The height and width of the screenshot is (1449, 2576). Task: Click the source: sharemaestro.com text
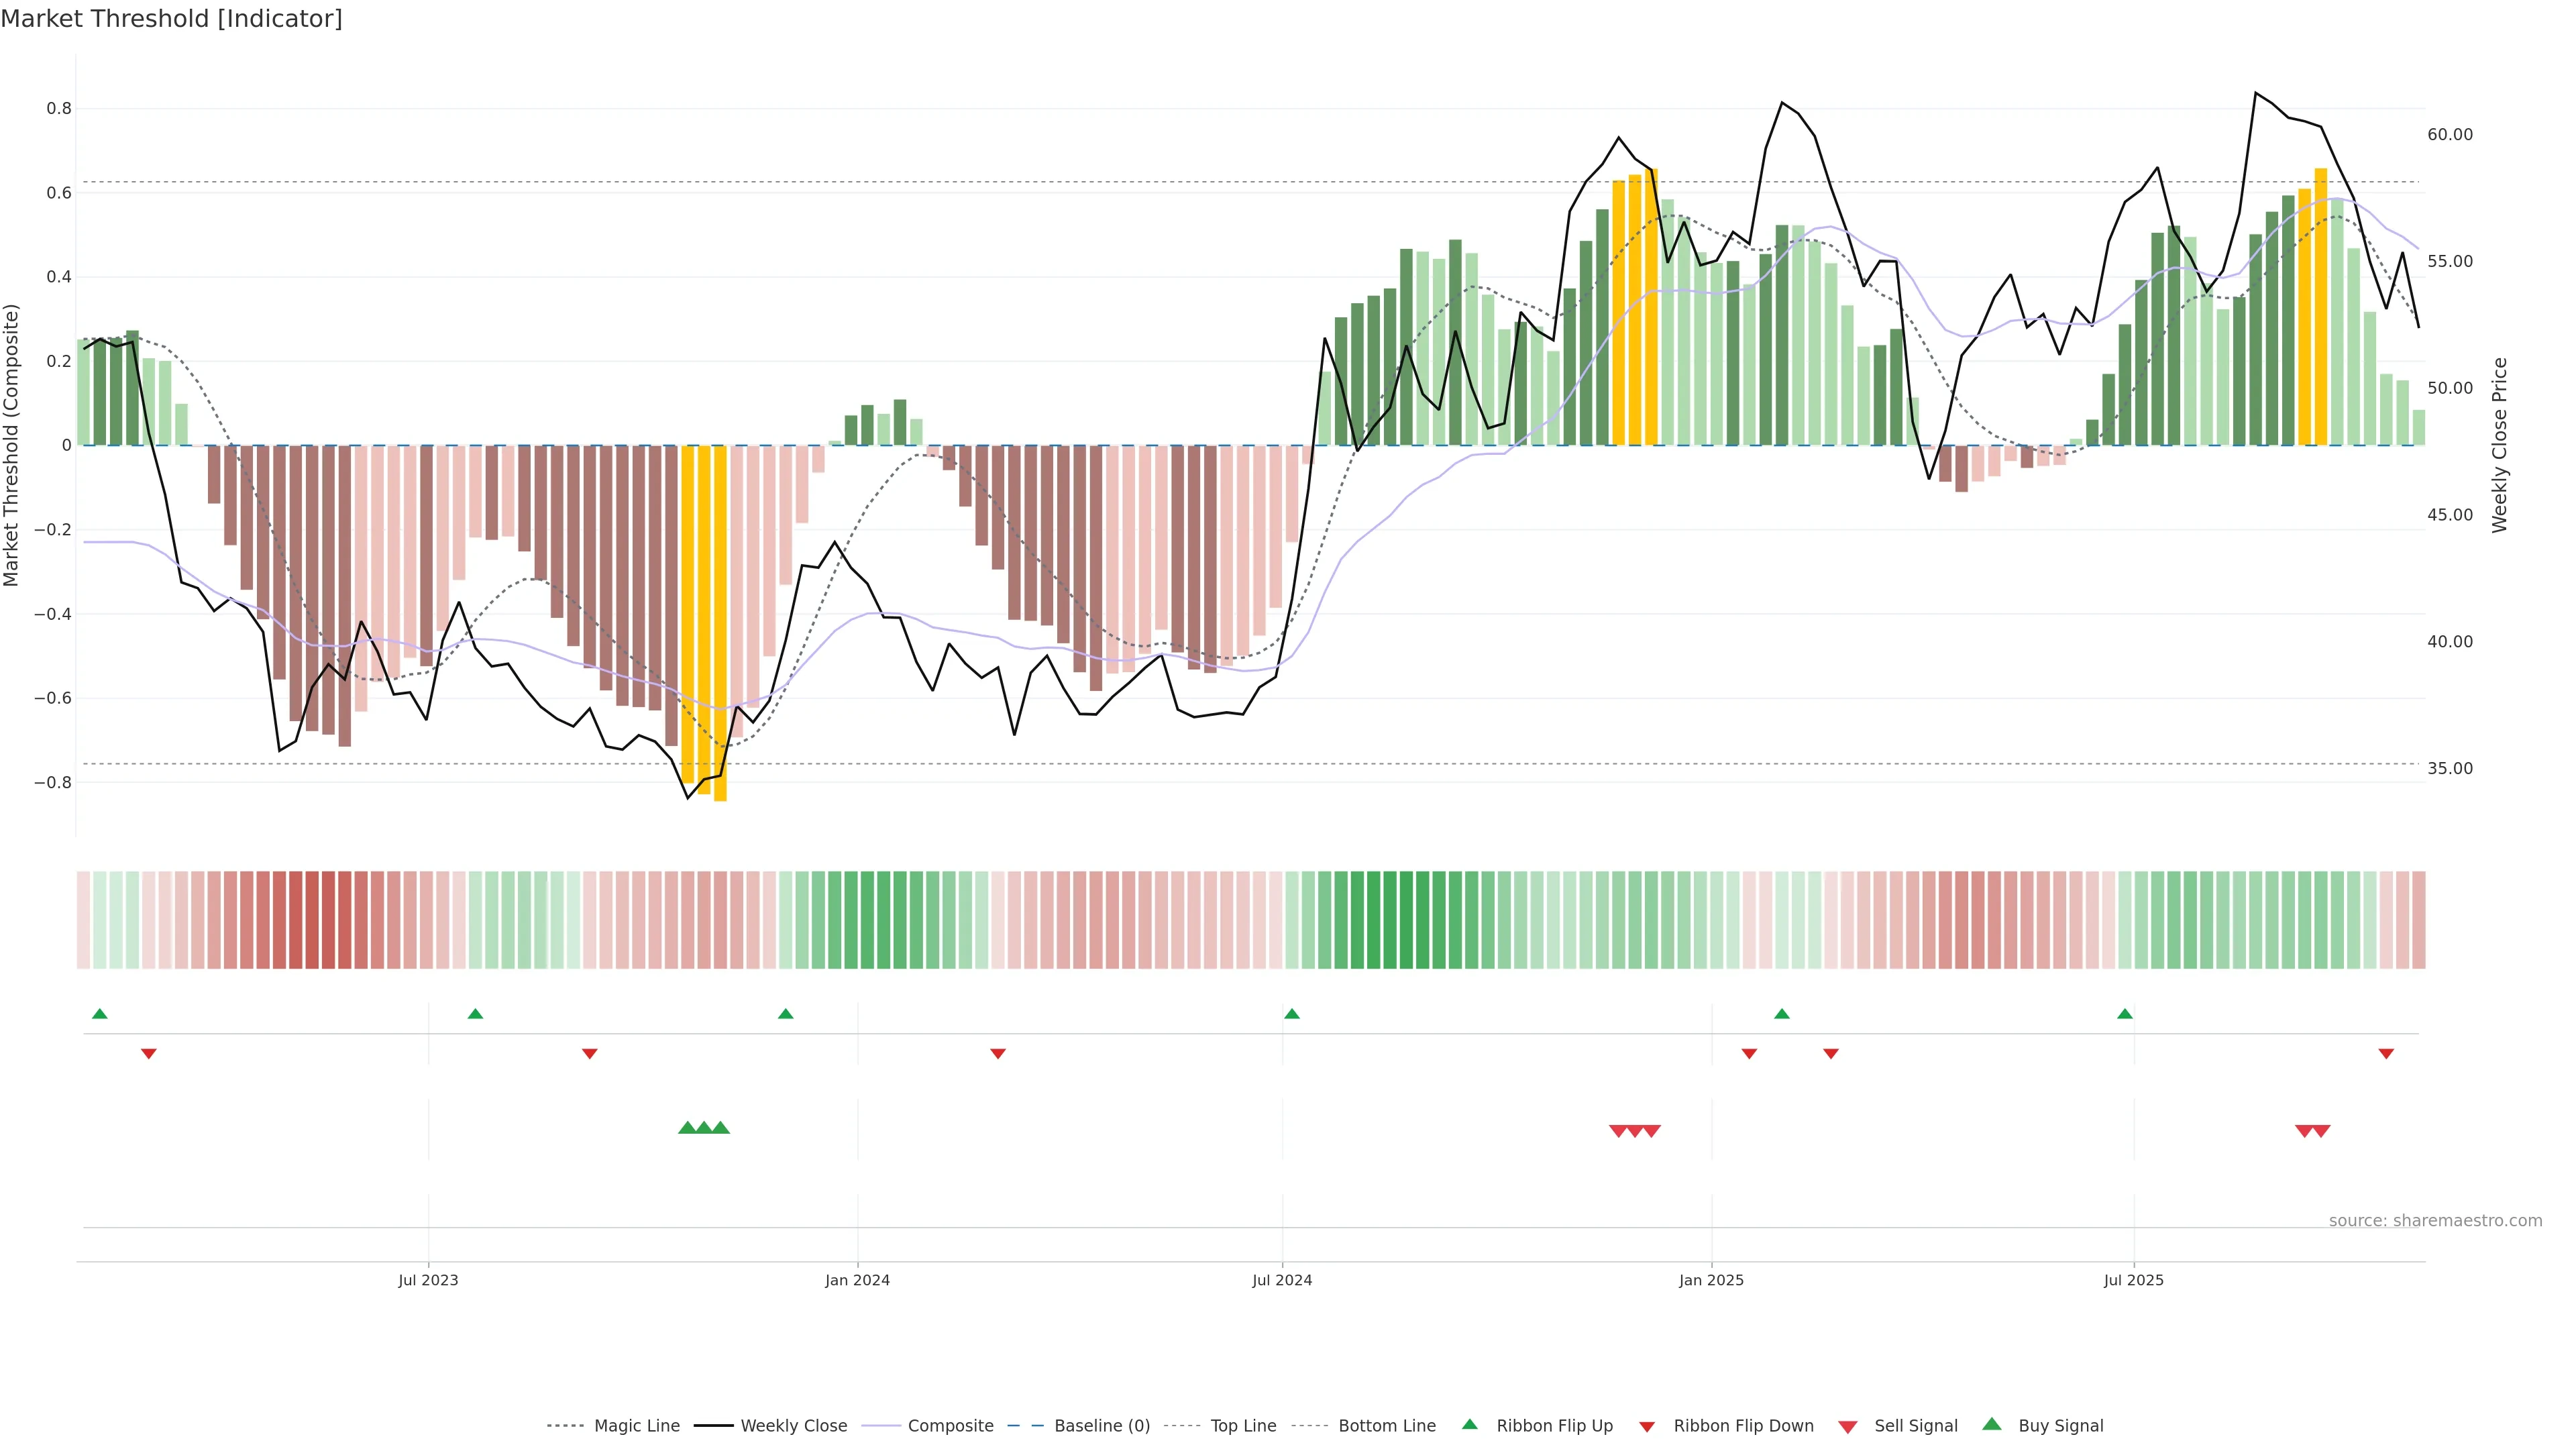point(2435,1220)
